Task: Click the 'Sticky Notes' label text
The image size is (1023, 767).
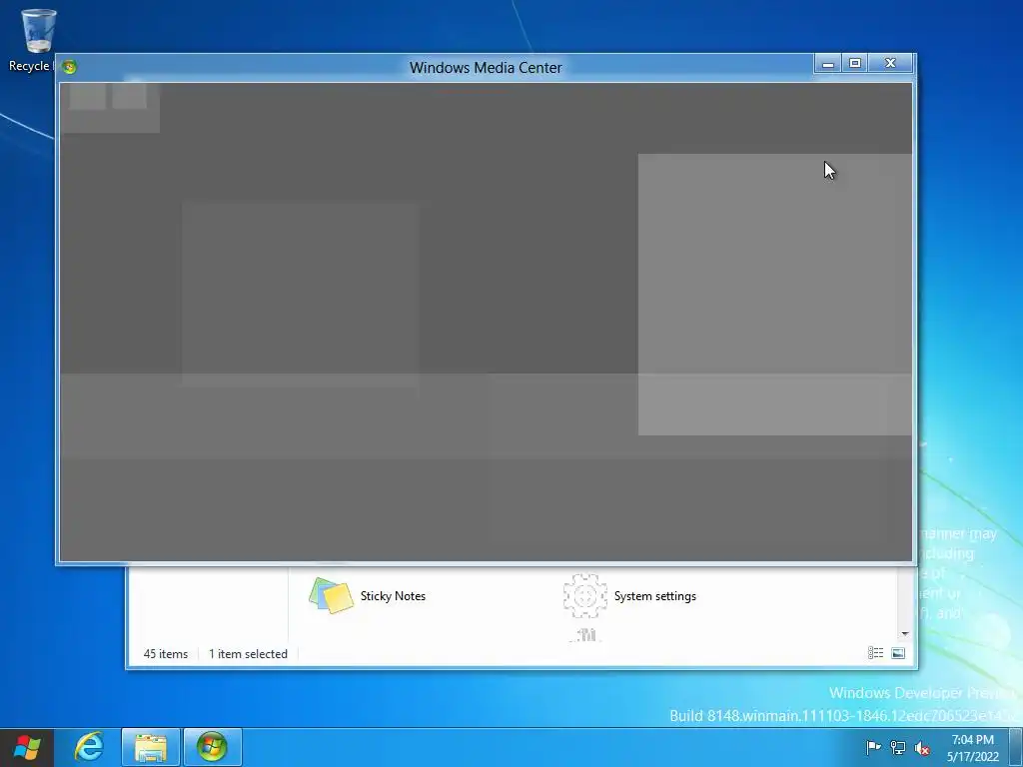Action: click(393, 596)
